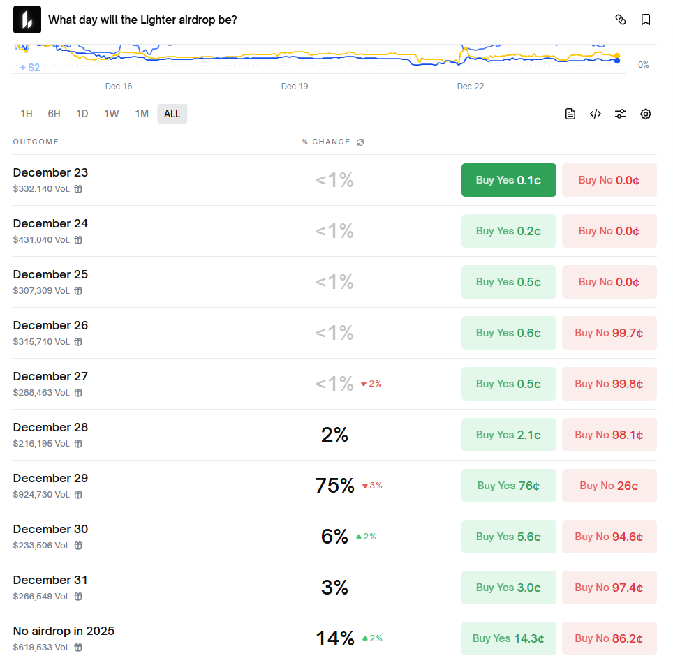The height and width of the screenshot is (665, 673).
Task: Buy No on December 31 at 97.4¢
Action: tap(609, 587)
